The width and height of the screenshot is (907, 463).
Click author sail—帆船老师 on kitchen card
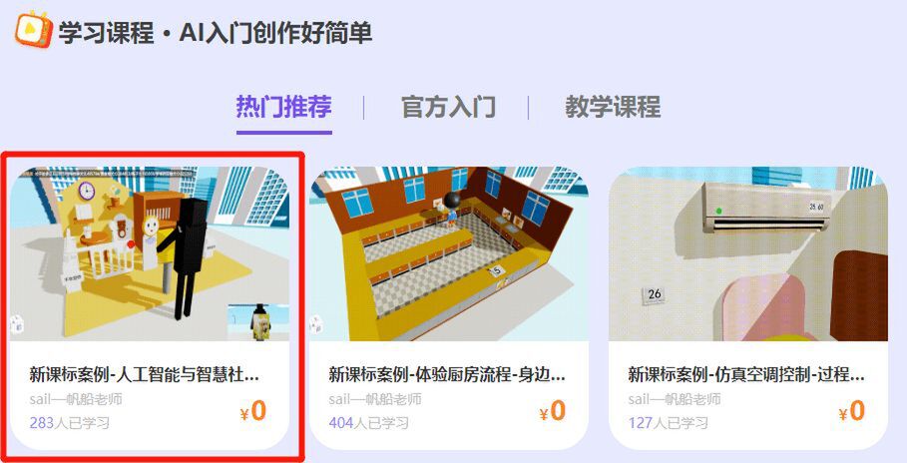click(x=375, y=399)
